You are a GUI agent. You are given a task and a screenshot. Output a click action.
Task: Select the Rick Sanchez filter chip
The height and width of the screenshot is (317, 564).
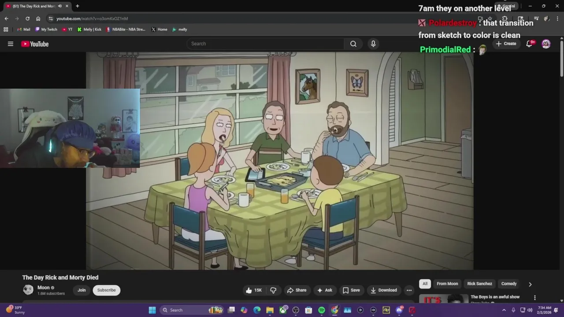click(479, 284)
